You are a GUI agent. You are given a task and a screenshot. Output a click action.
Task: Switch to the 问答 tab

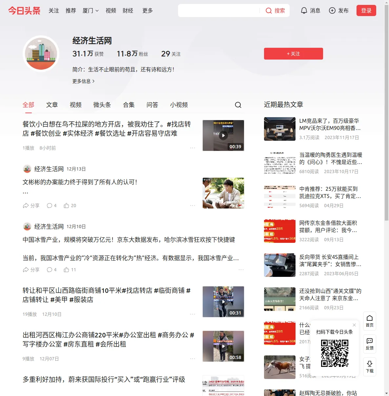click(153, 105)
